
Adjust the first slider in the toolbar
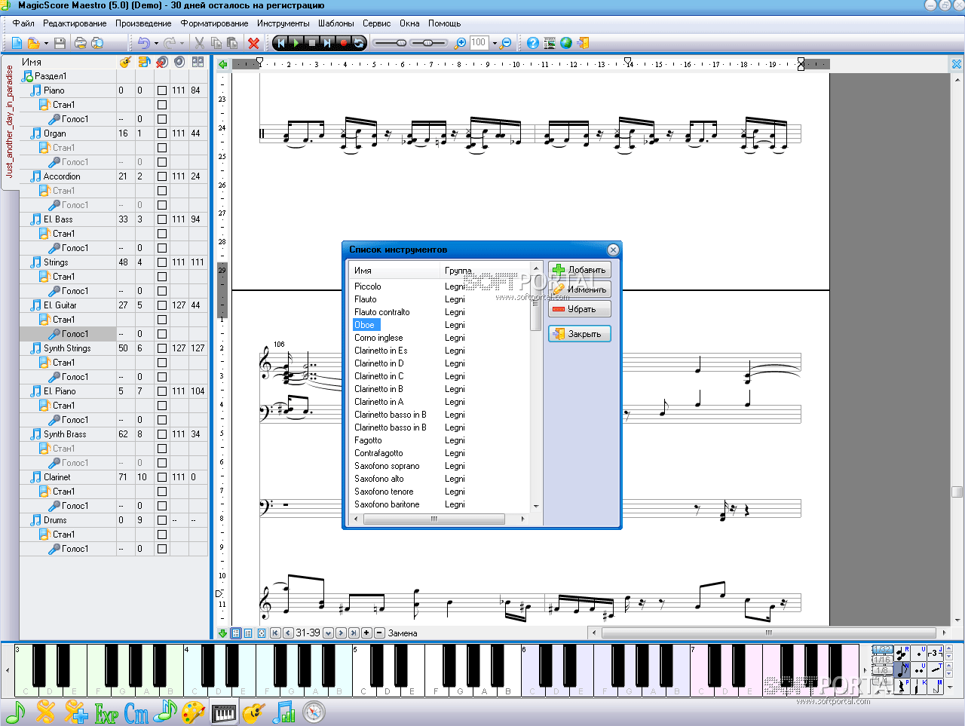[x=391, y=43]
